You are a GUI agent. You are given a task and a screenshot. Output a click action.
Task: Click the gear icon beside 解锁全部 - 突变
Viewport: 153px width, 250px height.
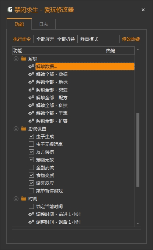(x=31, y=90)
